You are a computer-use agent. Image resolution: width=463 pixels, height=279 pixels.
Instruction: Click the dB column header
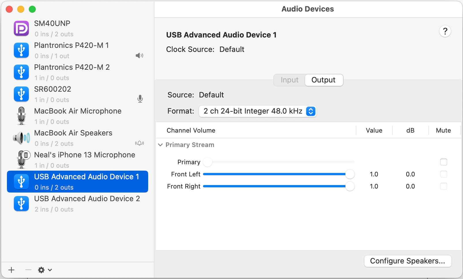coord(410,130)
